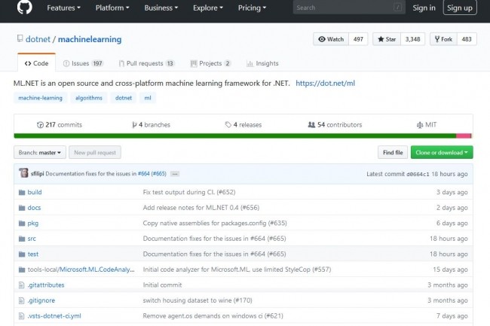Click the slash shortcut icon in search
The image size is (490, 326).
[x=397, y=8]
